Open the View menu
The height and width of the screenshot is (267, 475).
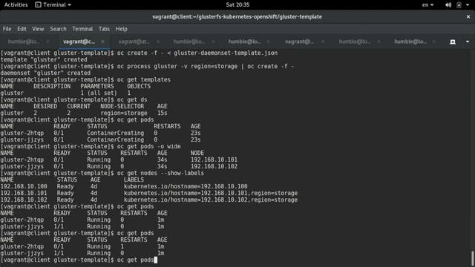[x=38, y=29]
